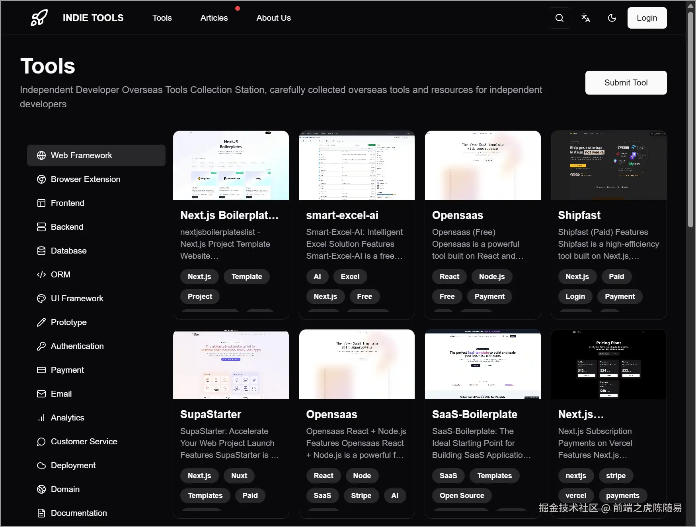Go to INDIE TOOLS home link
Viewport: 696px width, 527px height.
(93, 18)
